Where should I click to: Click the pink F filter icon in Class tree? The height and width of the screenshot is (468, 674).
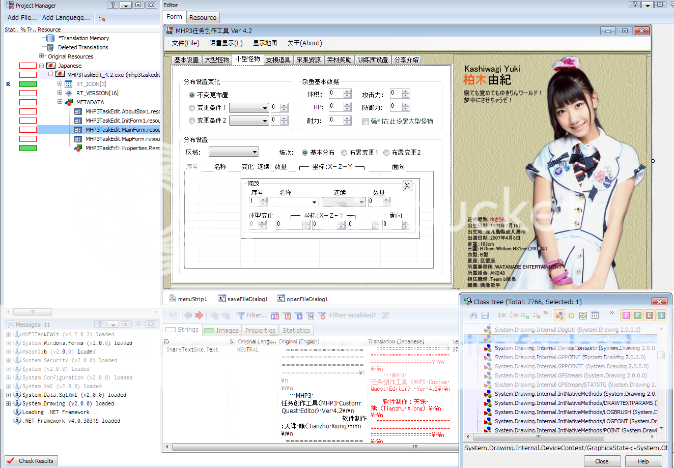pyautogui.click(x=626, y=315)
